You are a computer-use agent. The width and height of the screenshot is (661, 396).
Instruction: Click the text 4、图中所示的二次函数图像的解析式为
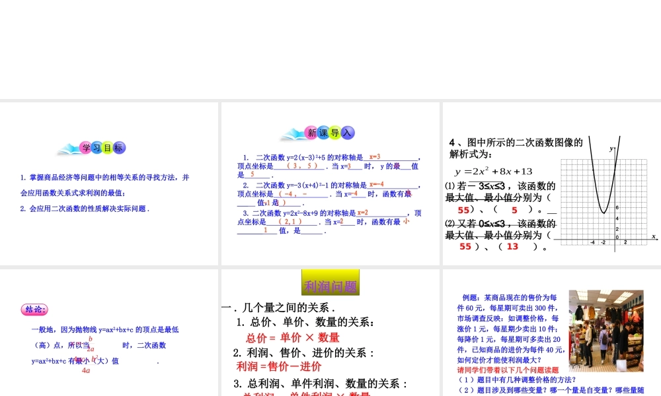pyautogui.click(x=516, y=148)
